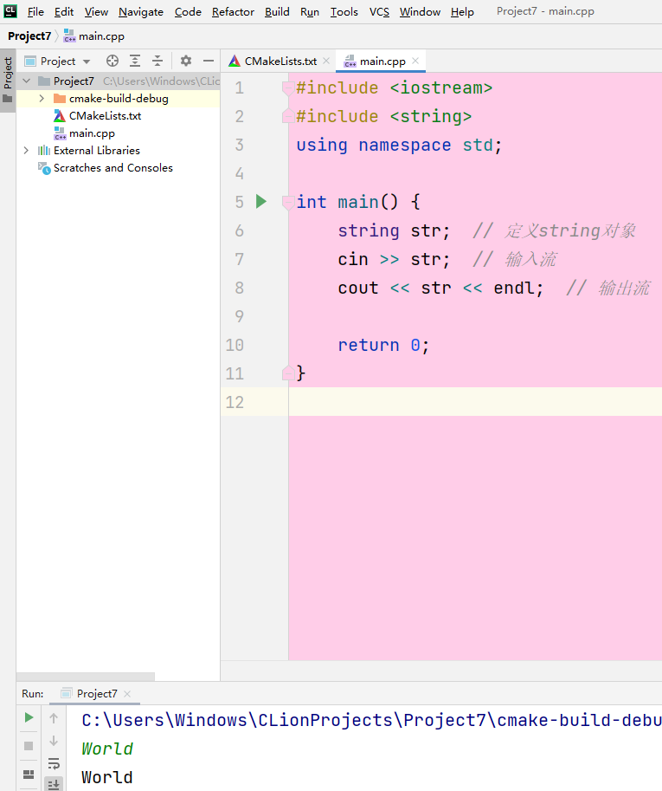Click 'using namespace std;' code line
This screenshot has height=791, width=662.
(399, 146)
